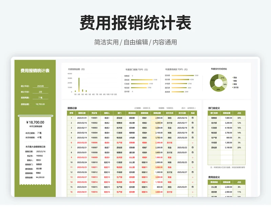Viewport: 271px width, 208px height.
Task: Select receipt 报销金额 value ¥4,200.00
Action: point(40,177)
